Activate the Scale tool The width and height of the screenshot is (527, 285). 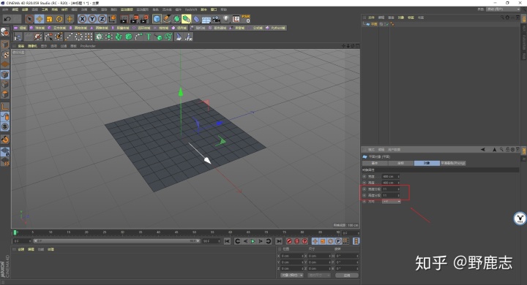(x=50, y=19)
